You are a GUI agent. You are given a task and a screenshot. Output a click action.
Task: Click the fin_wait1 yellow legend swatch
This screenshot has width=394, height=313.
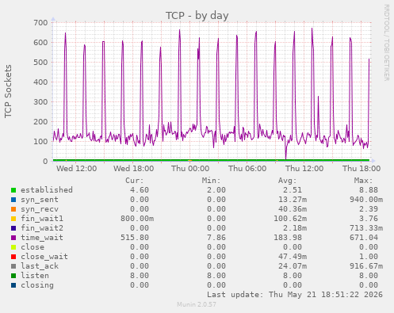pyautogui.click(x=13, y=219)
